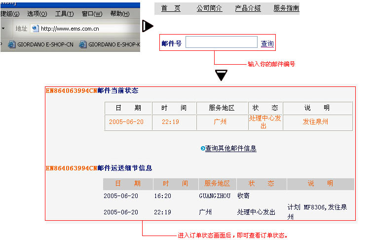Click the 查询 search link

click(267, 44)
